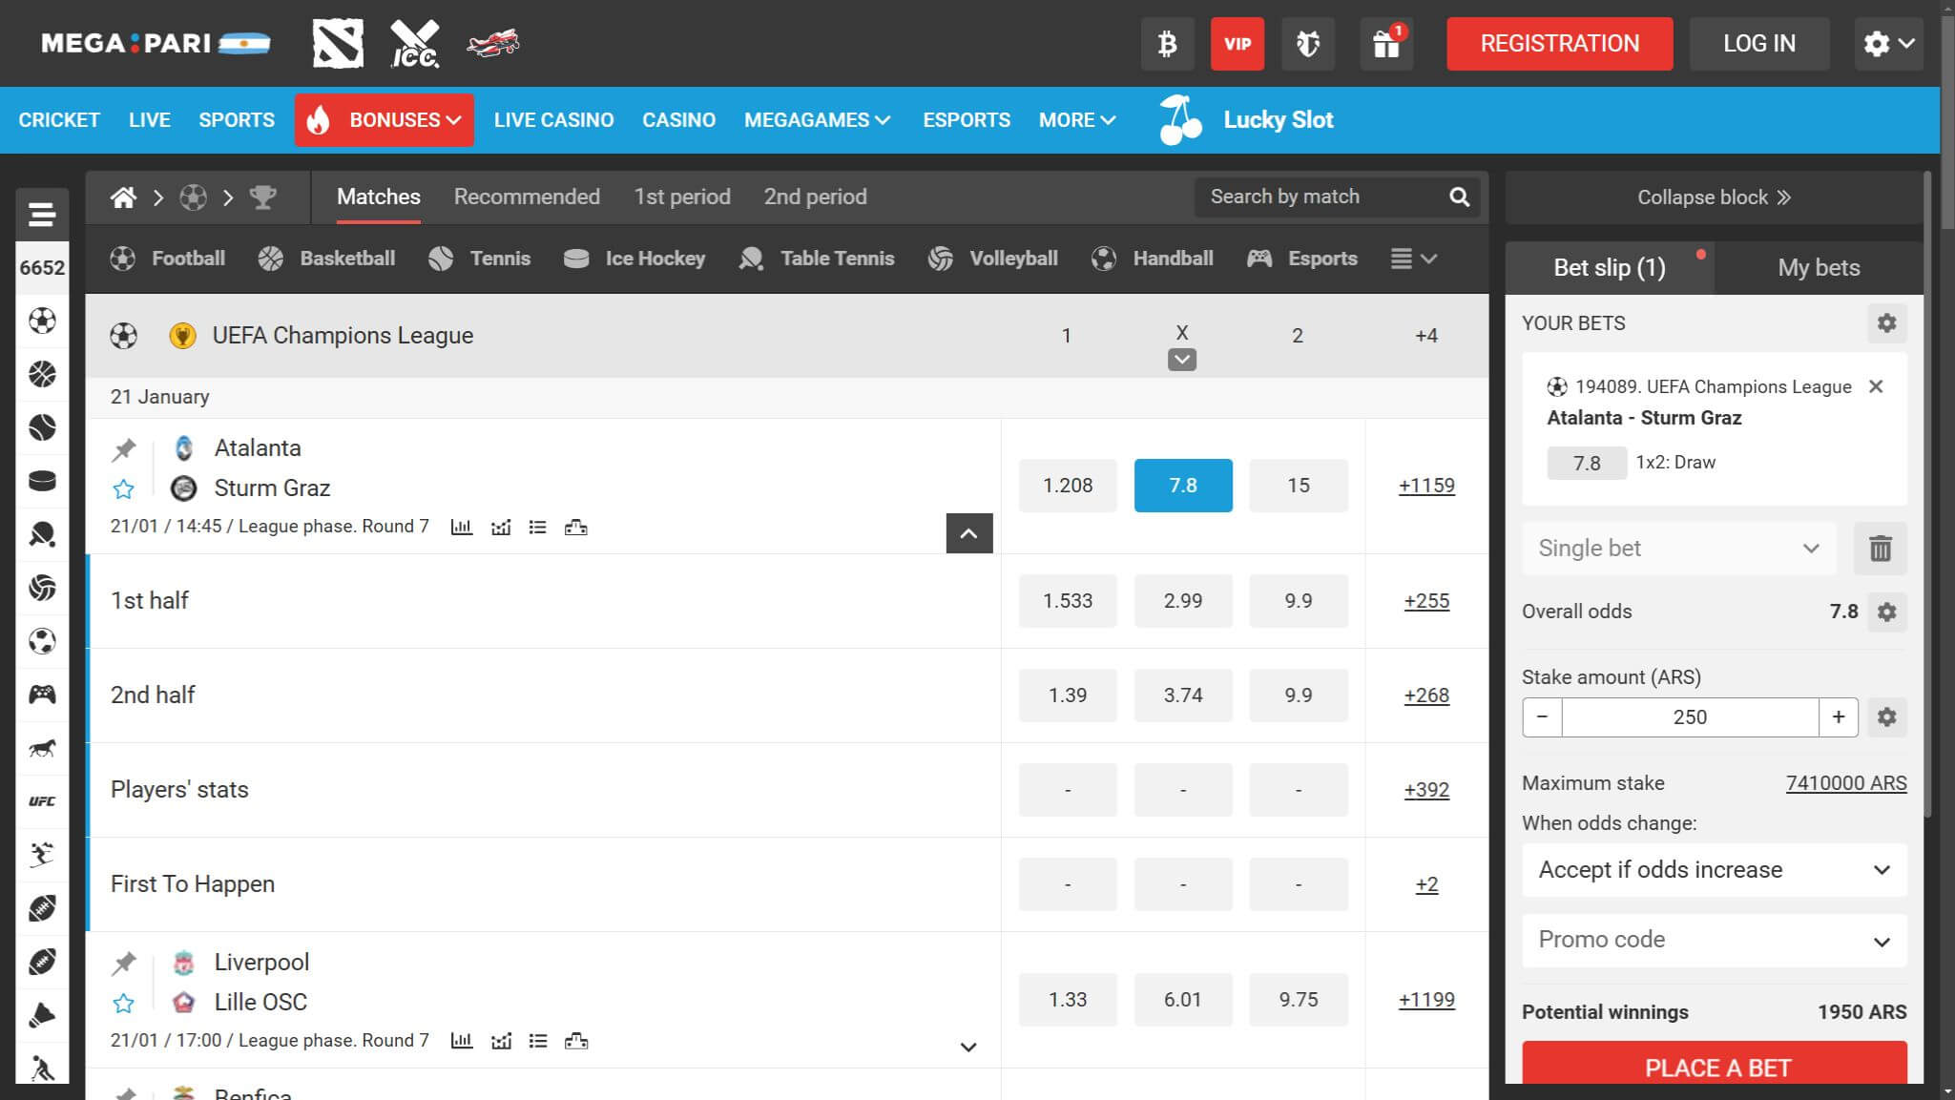Click the LOG IN button

(x=1758, y=44)
